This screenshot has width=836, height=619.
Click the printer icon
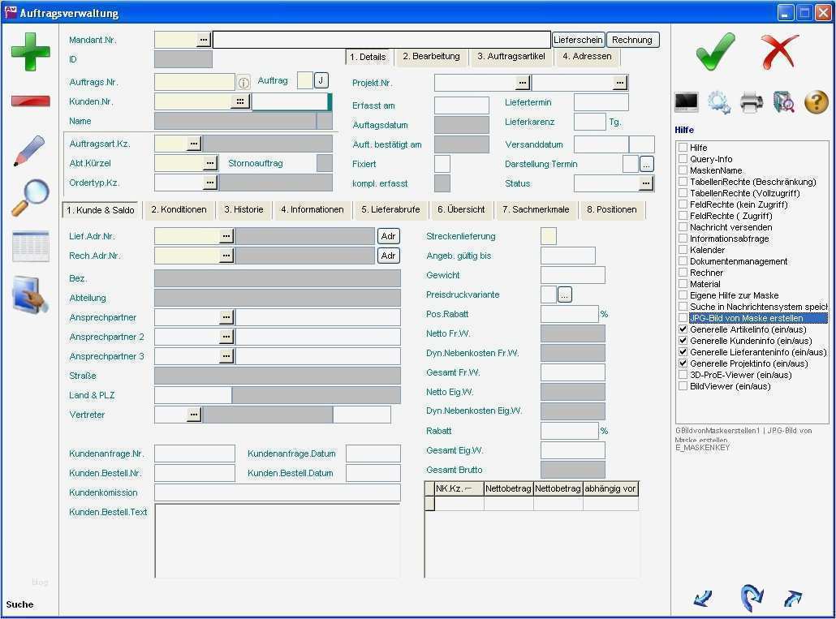[751, 102]
